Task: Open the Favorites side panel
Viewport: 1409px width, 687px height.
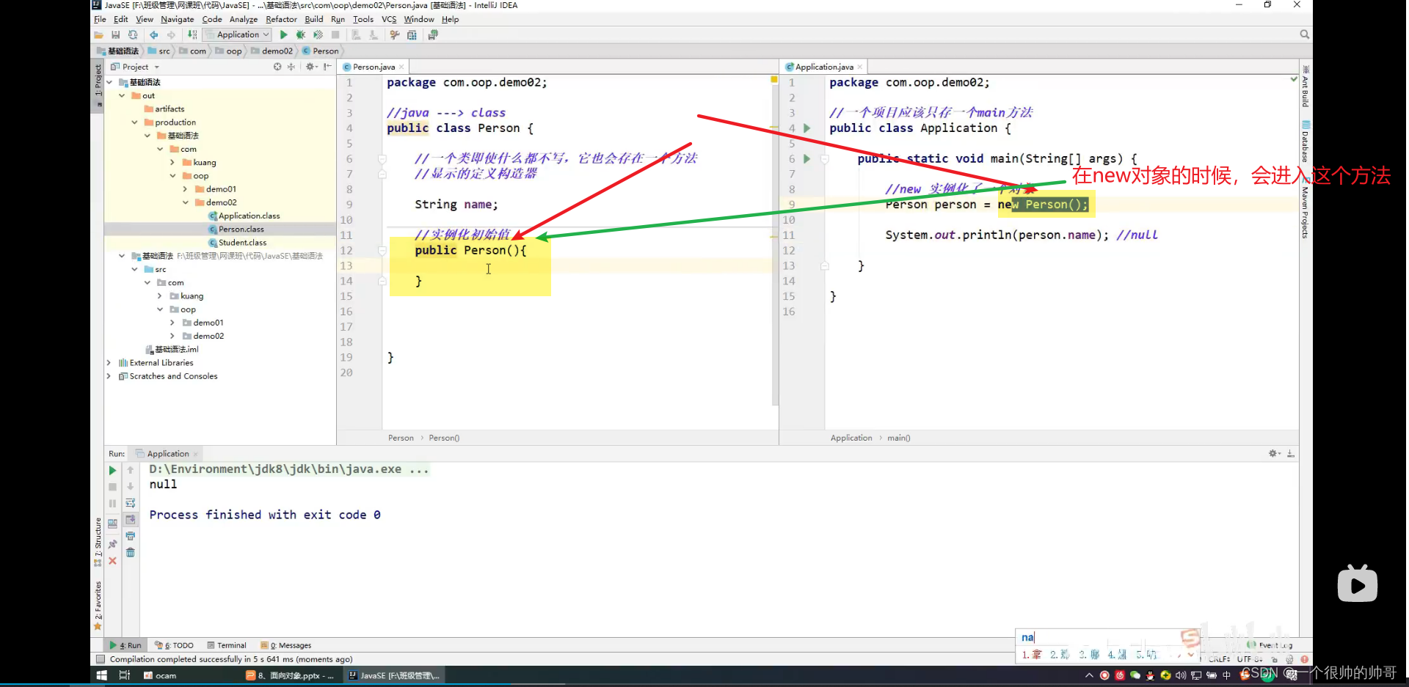Action: point(98,606)
